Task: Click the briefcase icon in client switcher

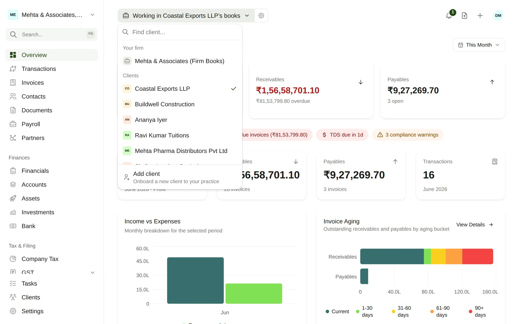Action: click(126, 15)
